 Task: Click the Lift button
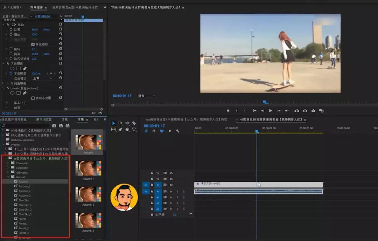(x=297, y=111)
